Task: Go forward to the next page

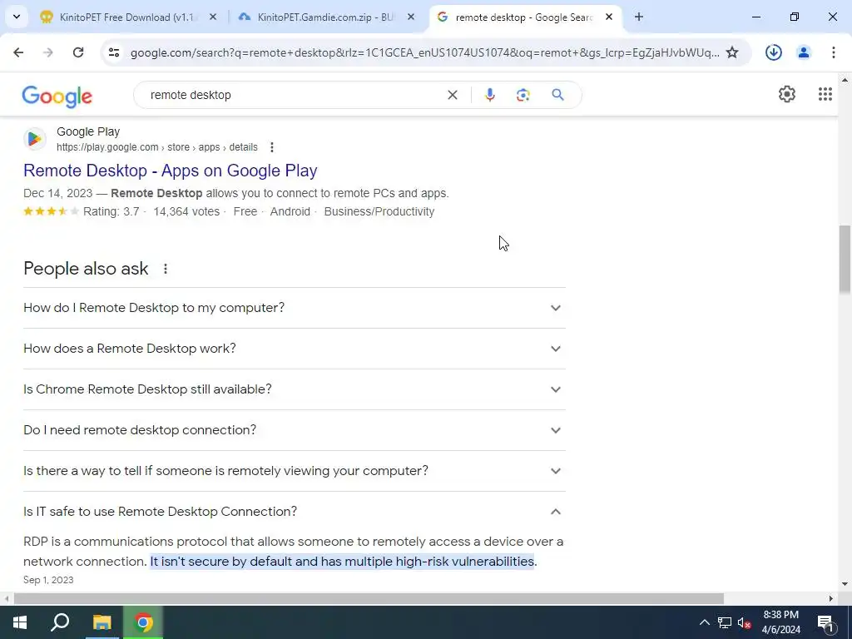Action: coord(48,52)
